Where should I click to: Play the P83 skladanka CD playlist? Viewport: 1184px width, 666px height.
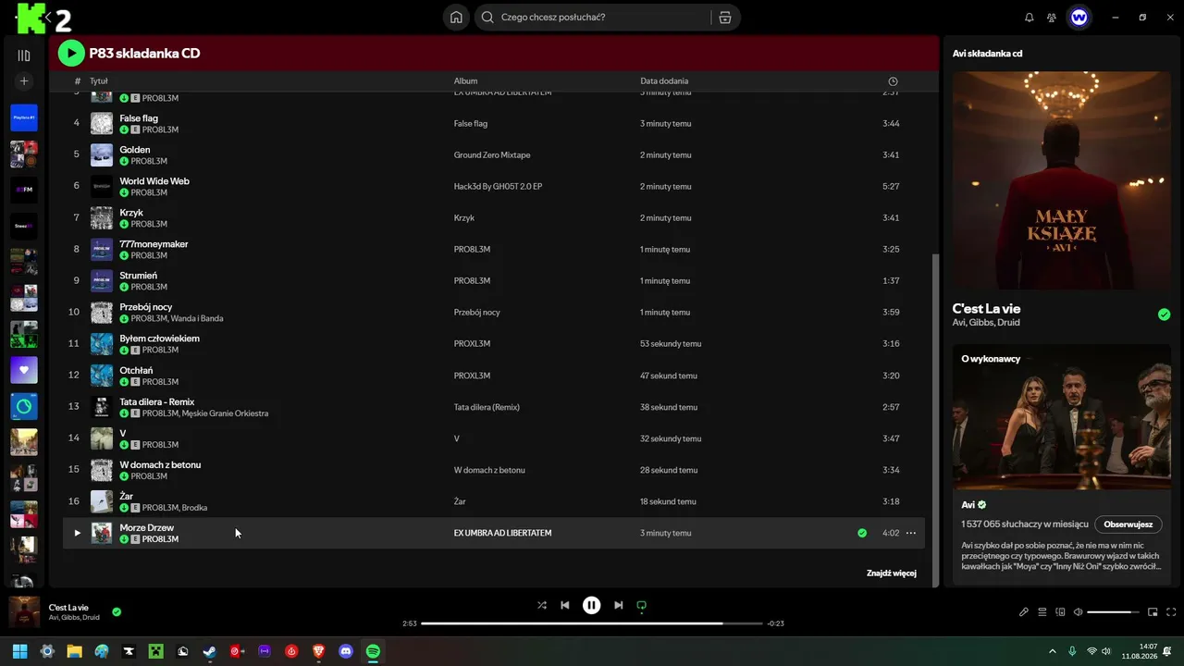point(71,54)
